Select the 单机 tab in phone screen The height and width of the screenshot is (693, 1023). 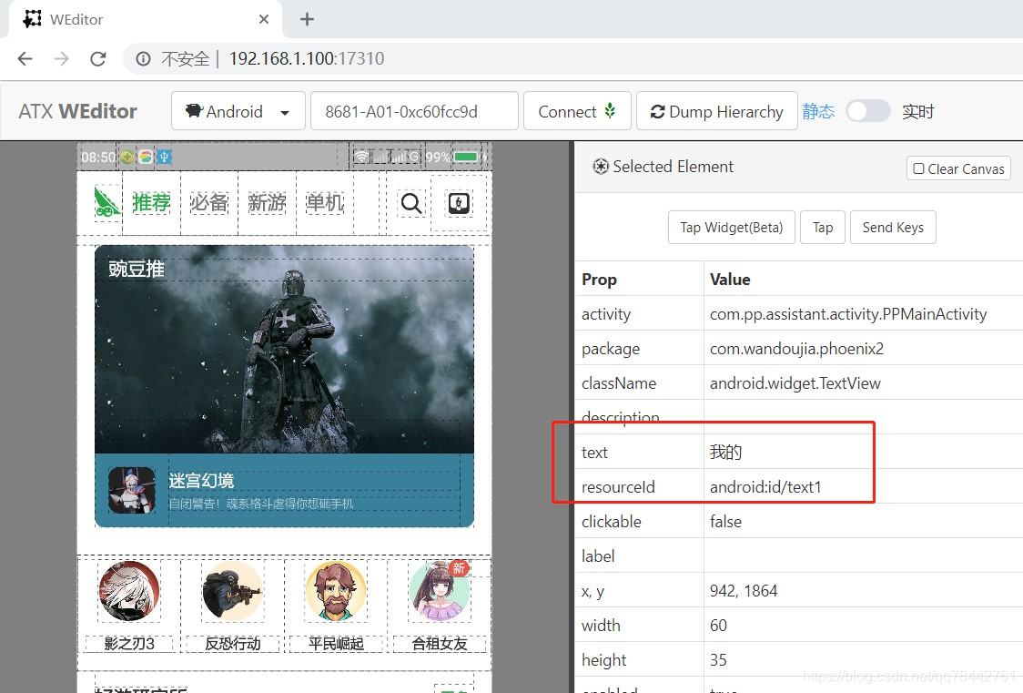(325, 203)
